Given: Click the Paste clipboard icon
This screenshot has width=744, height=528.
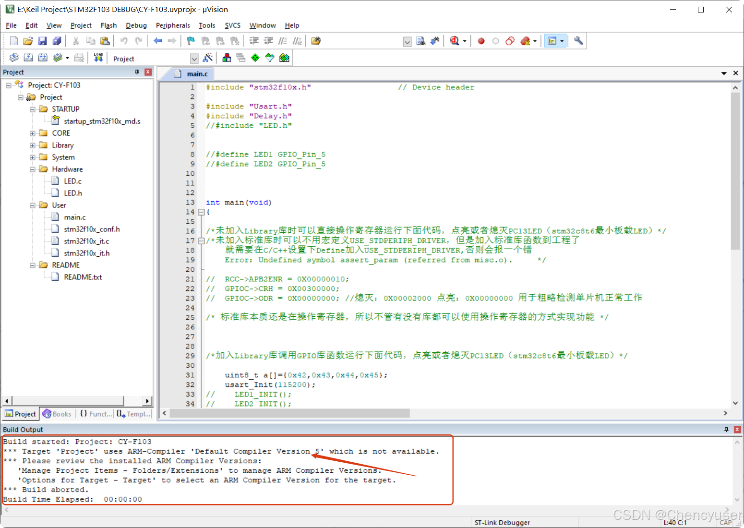Looking at the screenshot, I should [105, 41].
